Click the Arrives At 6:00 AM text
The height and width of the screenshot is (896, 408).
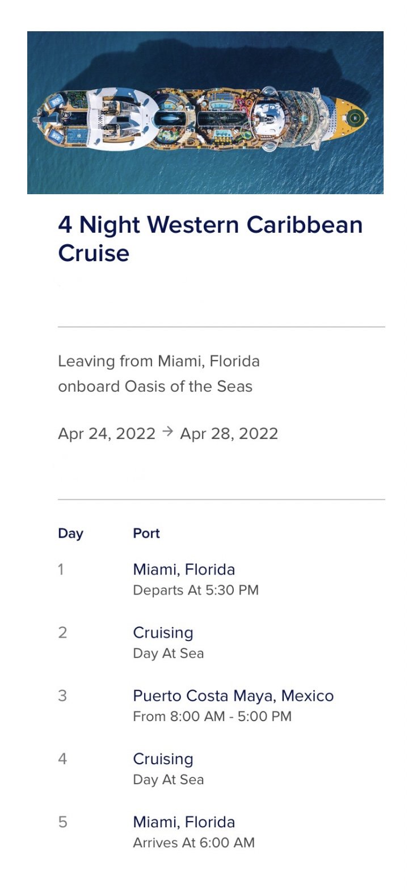pyautogui.click(x=194, y=843)
